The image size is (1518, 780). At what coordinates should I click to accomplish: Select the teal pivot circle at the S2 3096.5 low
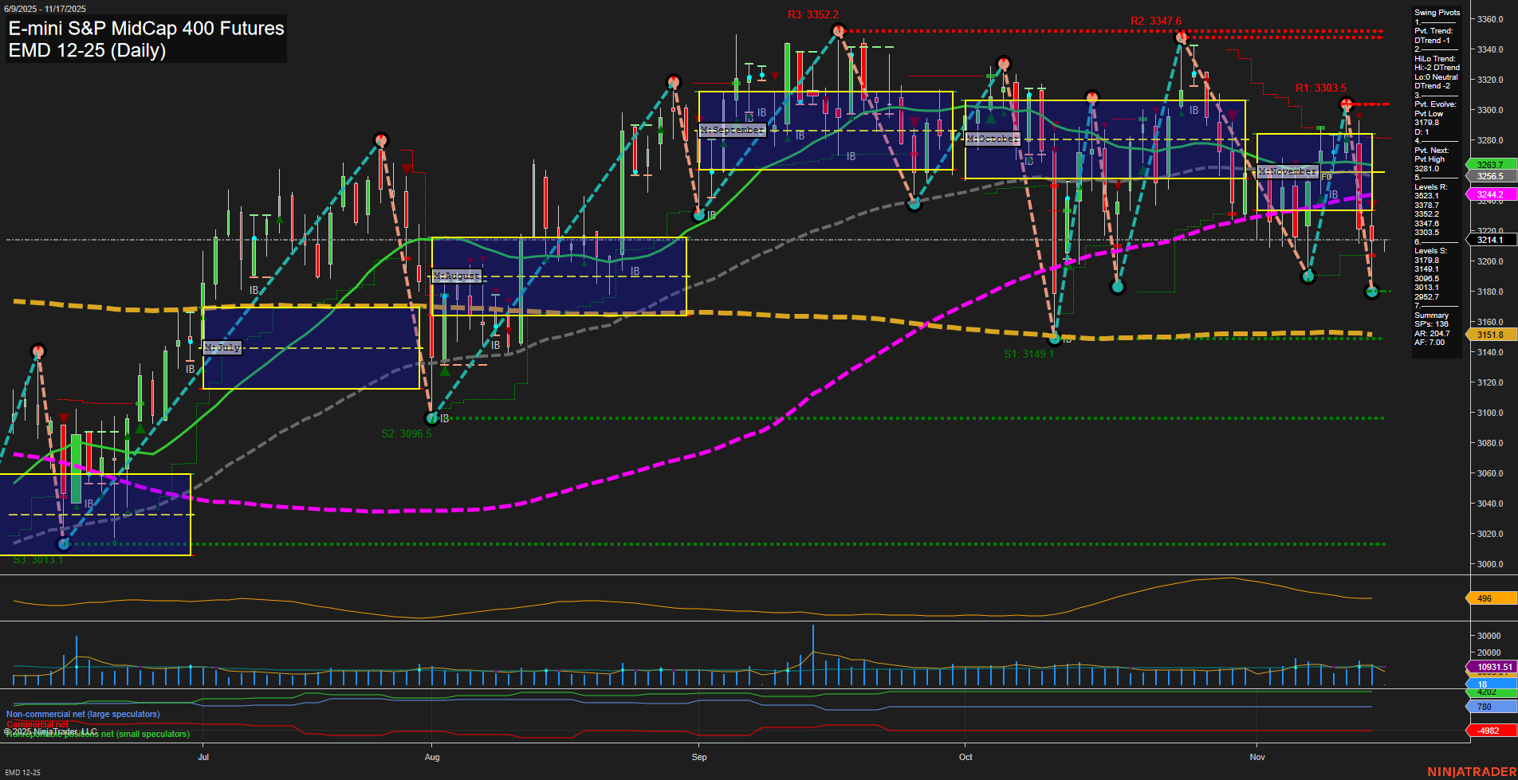pos(431,417)
